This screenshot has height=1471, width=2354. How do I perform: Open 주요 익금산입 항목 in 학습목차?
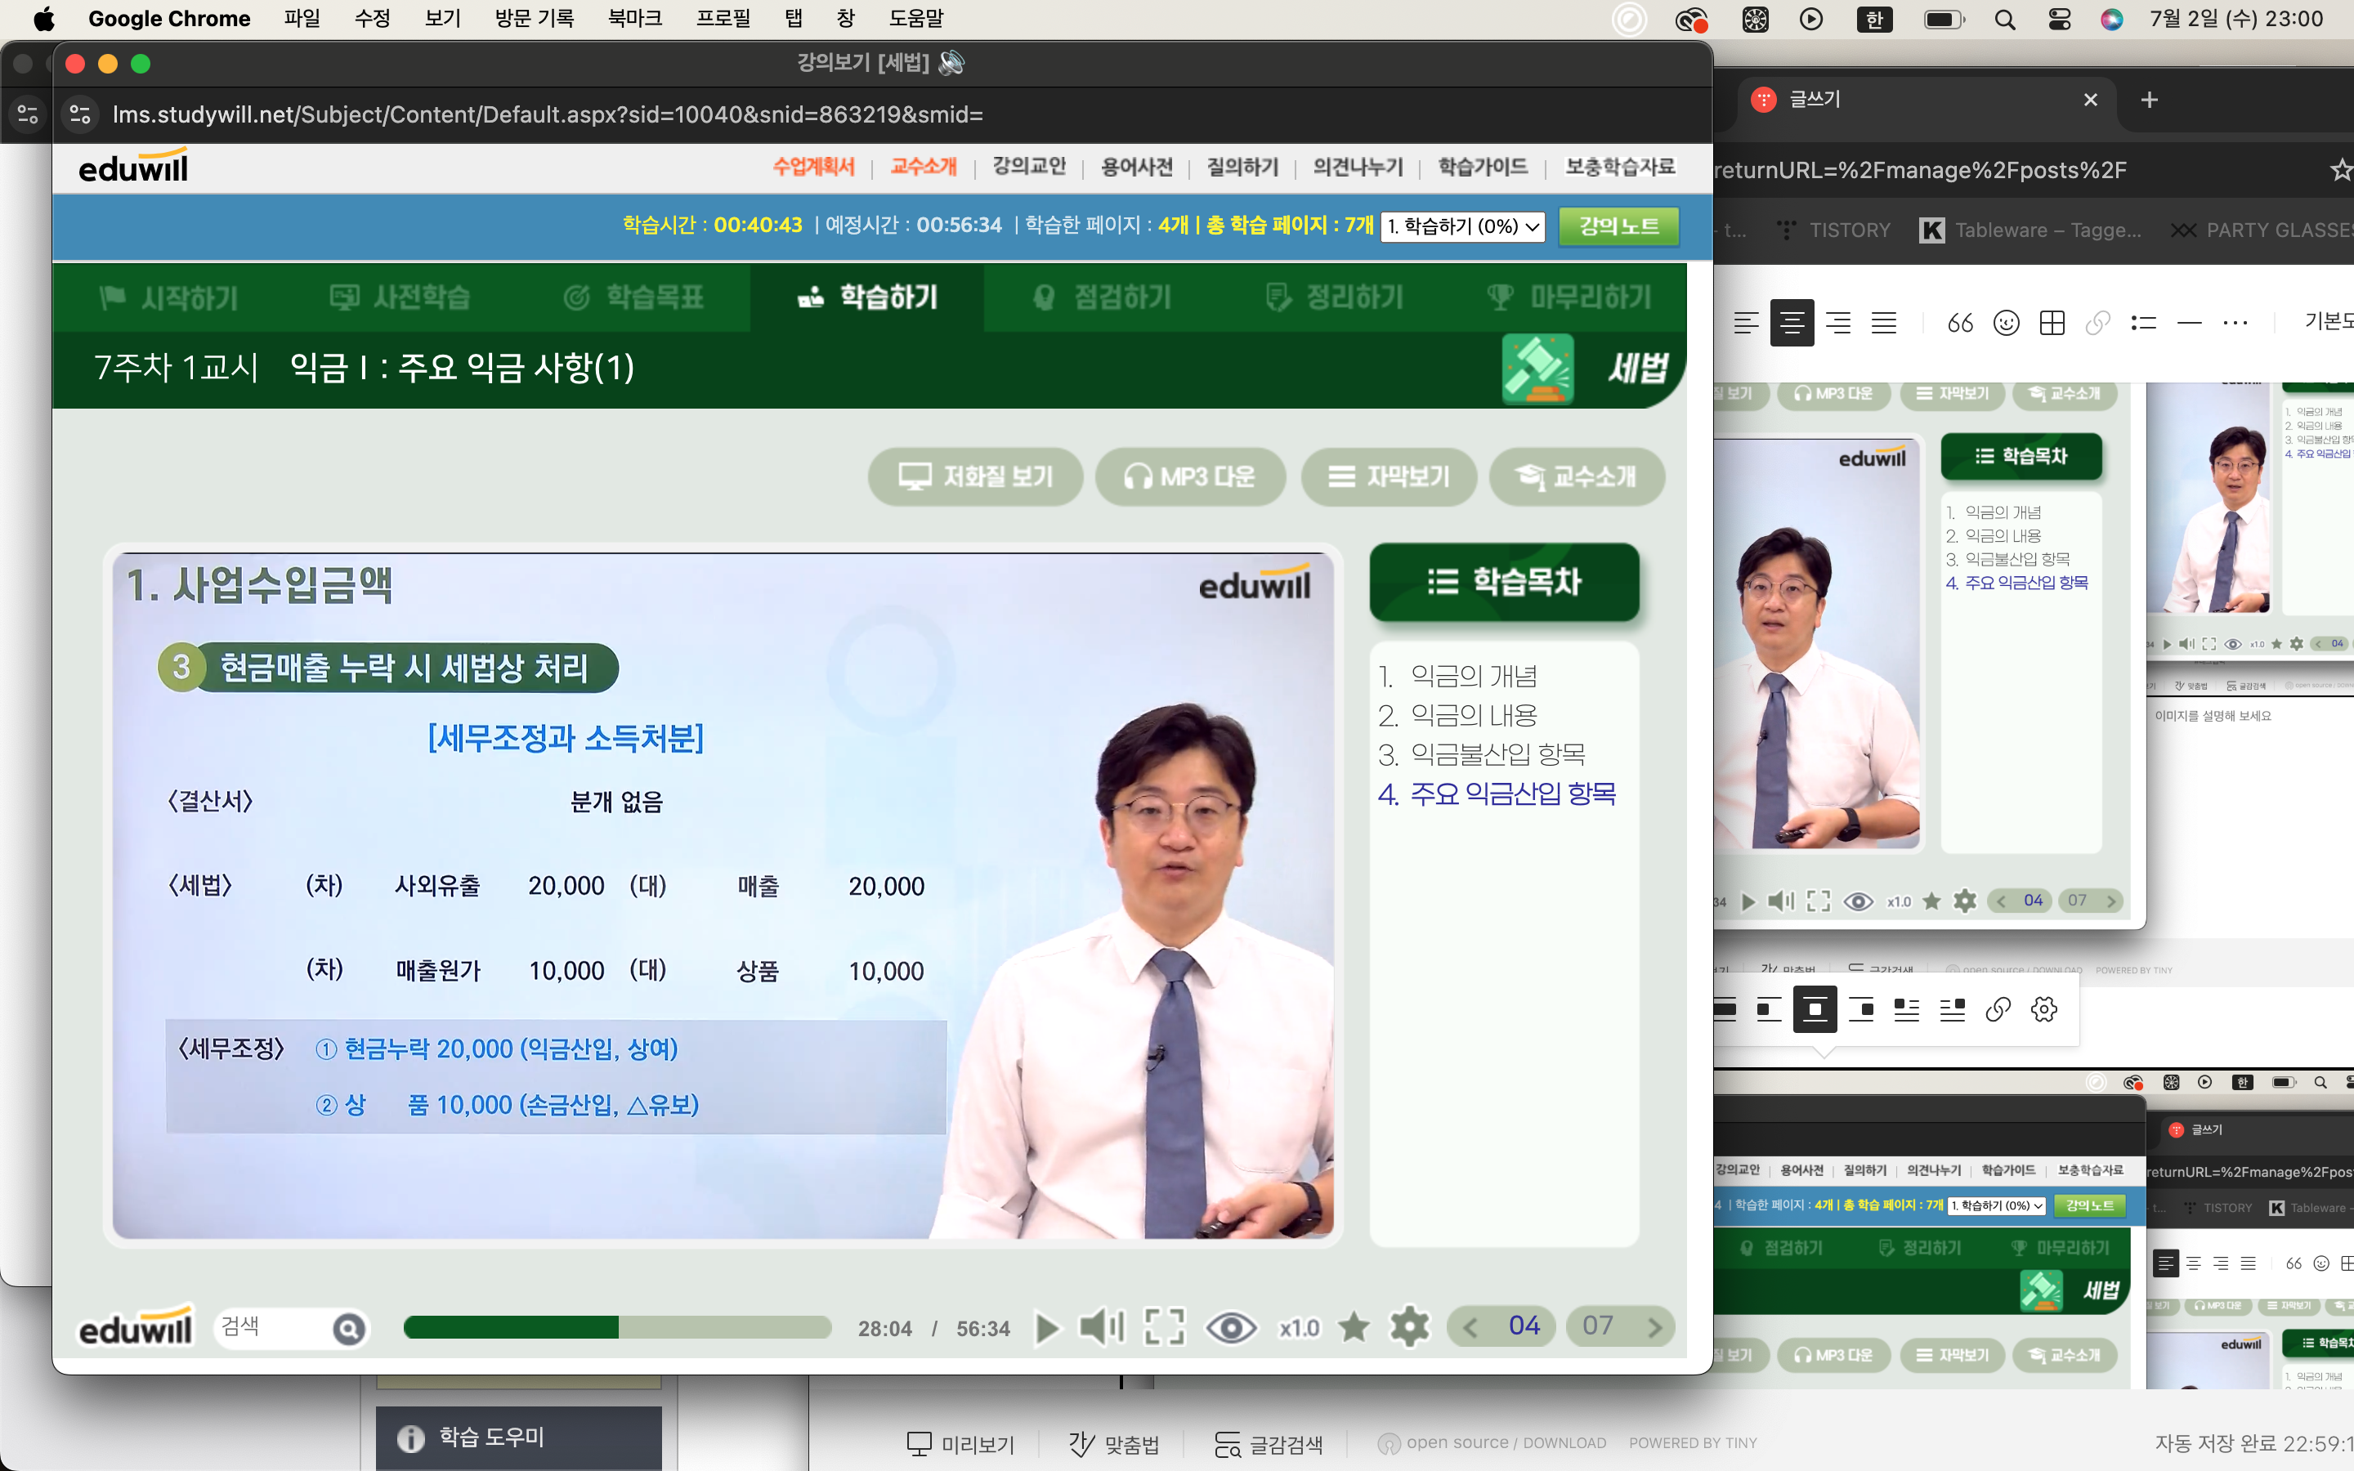(1496, 794)
